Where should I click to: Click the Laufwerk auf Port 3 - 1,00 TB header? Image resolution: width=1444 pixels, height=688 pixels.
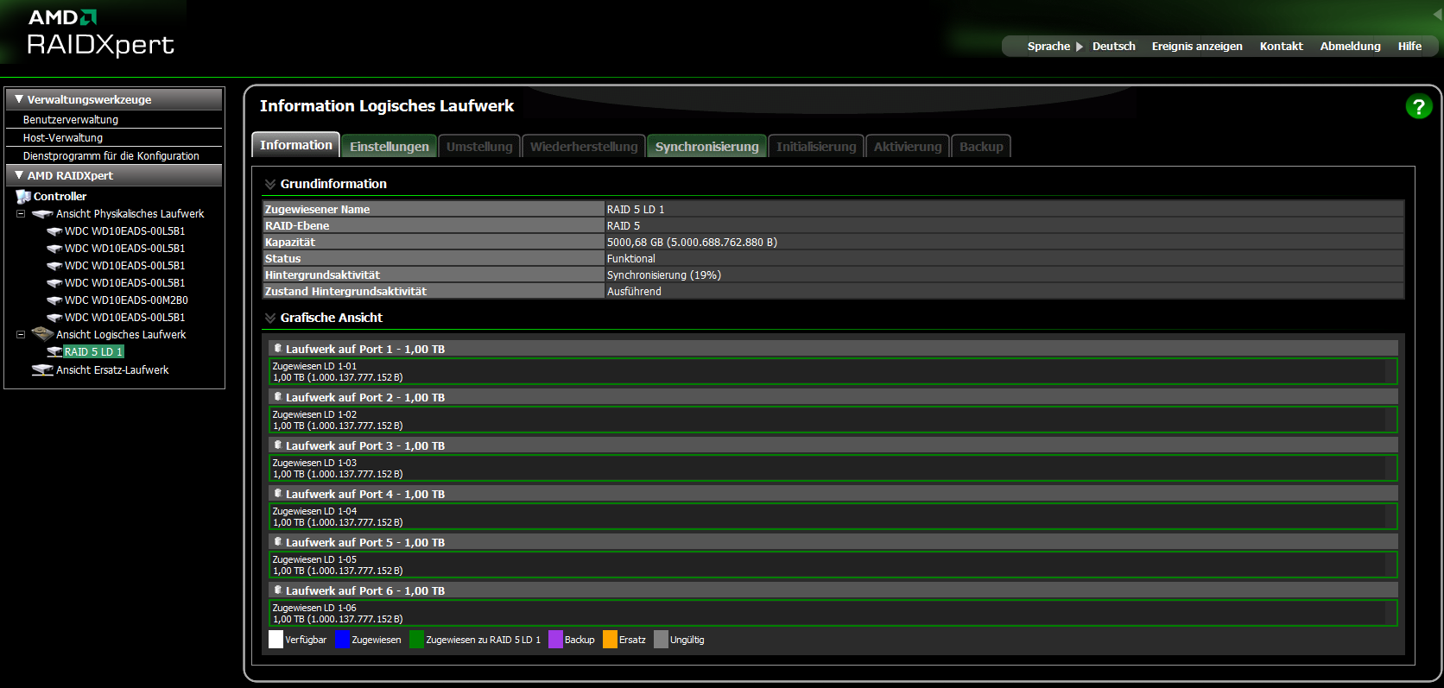(833, 445)
